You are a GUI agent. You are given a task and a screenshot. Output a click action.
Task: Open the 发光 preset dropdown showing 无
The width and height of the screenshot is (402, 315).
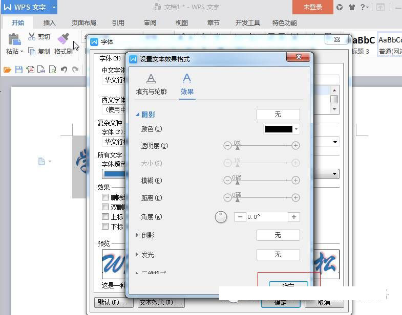(x=278, y=255)
